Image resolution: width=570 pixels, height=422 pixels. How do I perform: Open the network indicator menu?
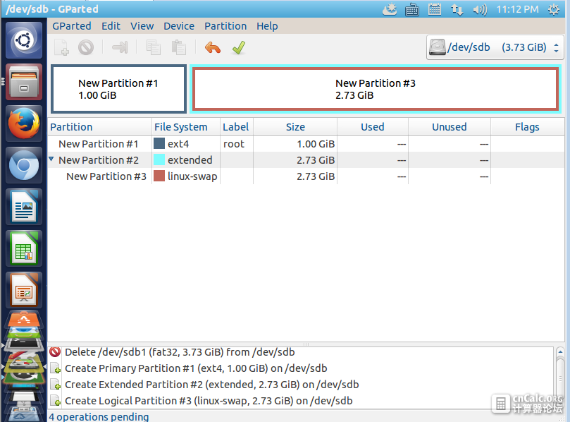pos(457,9)
